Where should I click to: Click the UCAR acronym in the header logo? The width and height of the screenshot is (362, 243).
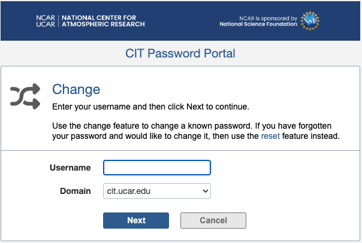pos(45,25)
